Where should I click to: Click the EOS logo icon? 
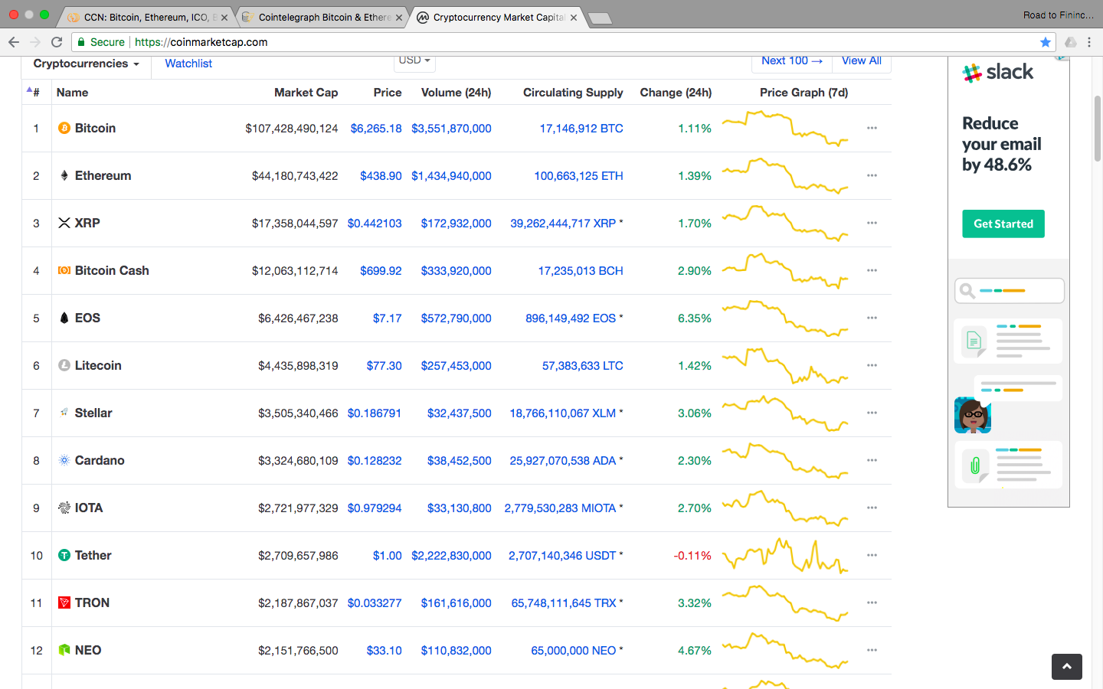pyautogui.click(x=64, y=318)
